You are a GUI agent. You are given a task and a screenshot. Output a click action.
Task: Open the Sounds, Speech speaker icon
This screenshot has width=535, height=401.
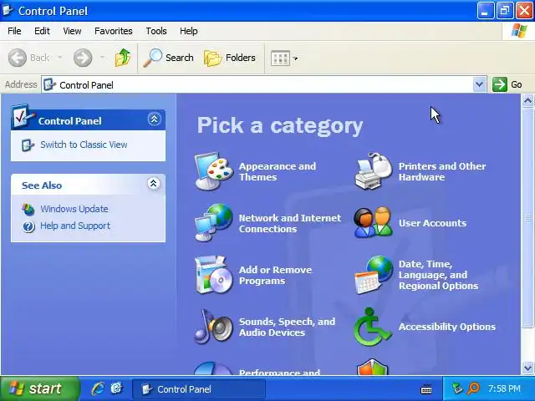coord(214,327)
